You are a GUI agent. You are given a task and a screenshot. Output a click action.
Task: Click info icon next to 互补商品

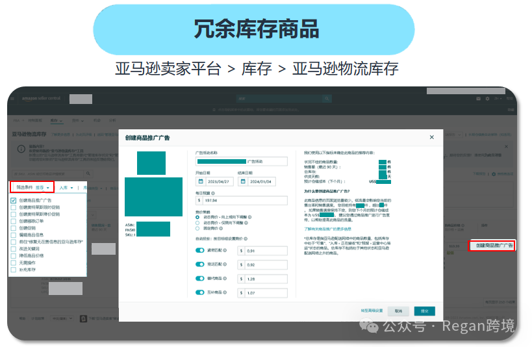225,292
